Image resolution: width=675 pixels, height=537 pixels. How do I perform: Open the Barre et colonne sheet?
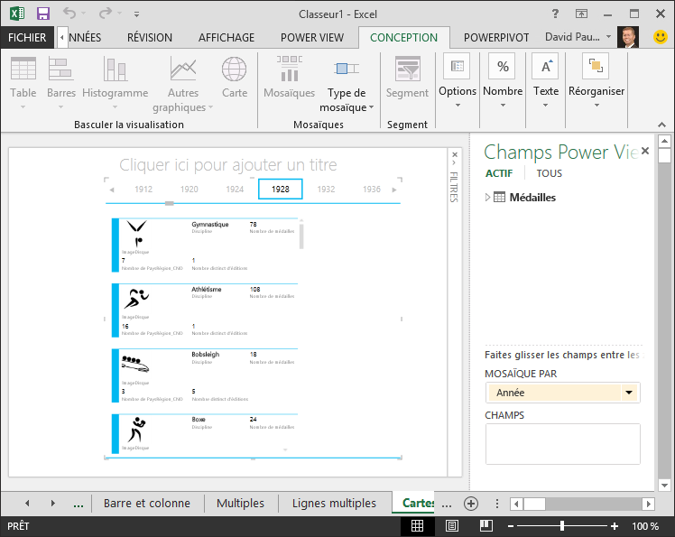click(147, 503)
